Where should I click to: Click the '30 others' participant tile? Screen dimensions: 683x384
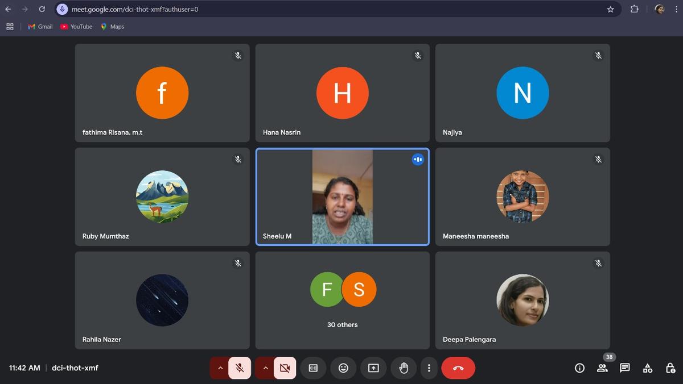342,300
